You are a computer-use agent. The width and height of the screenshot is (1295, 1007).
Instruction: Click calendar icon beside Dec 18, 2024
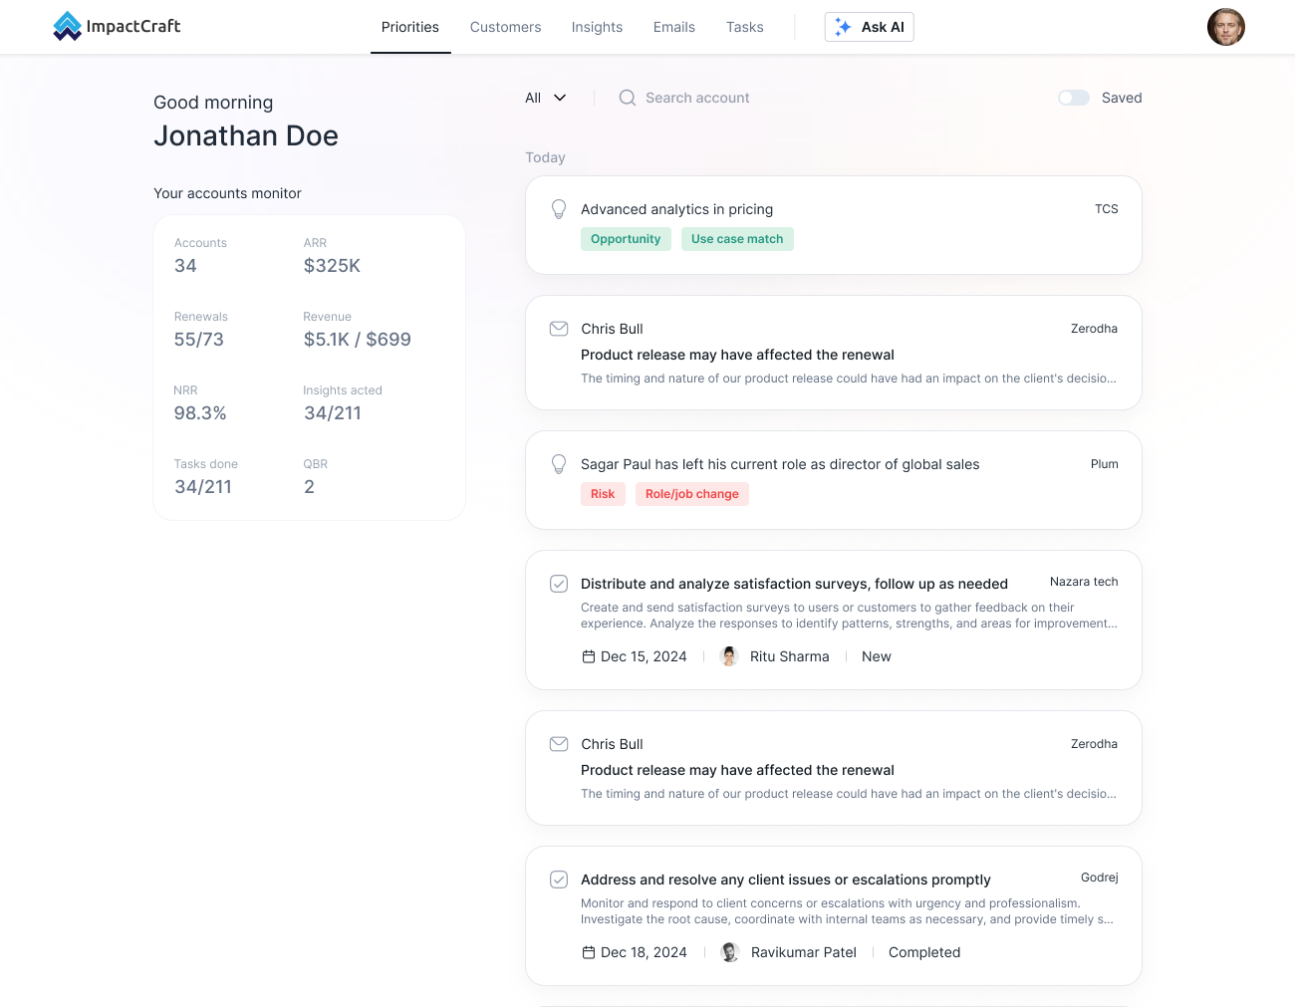[589, 952]
